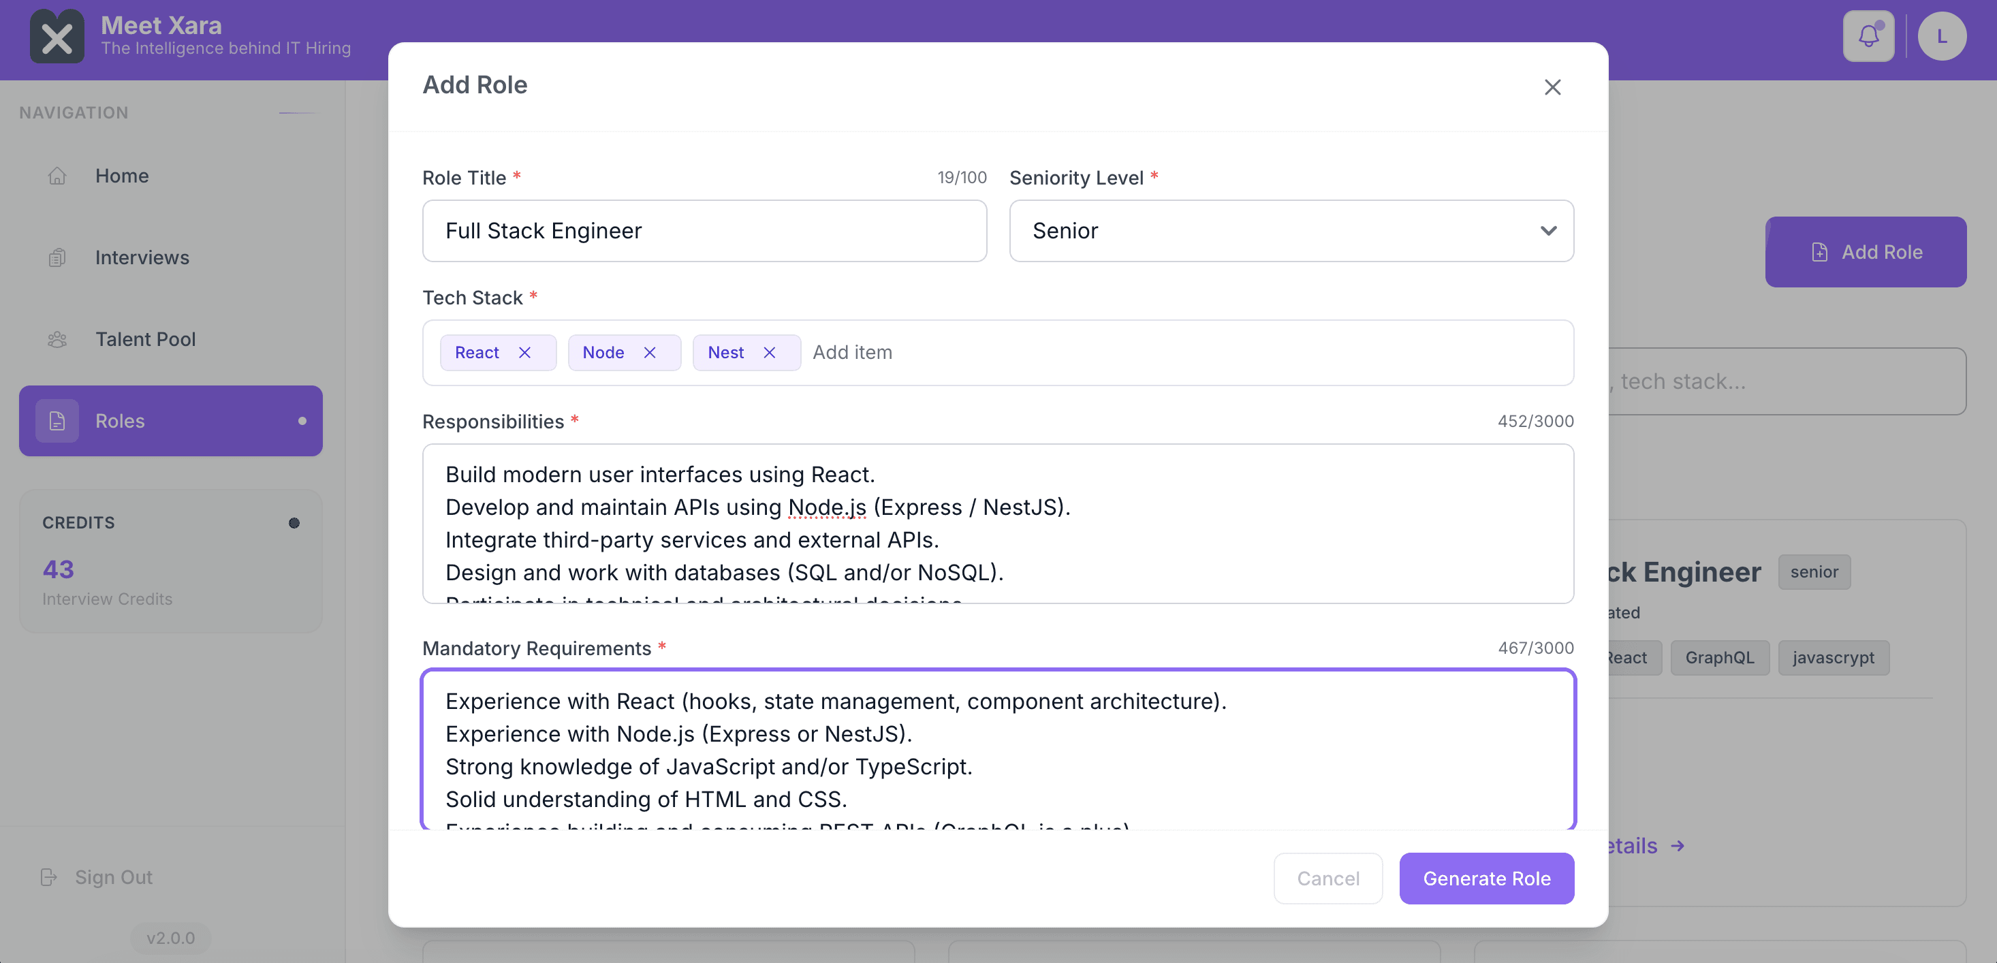Image resolution: width=1997 pixels, height=963 pixels.
Task: Click the Seniority Level chevron arrow
Action: tap(1548, 231)
